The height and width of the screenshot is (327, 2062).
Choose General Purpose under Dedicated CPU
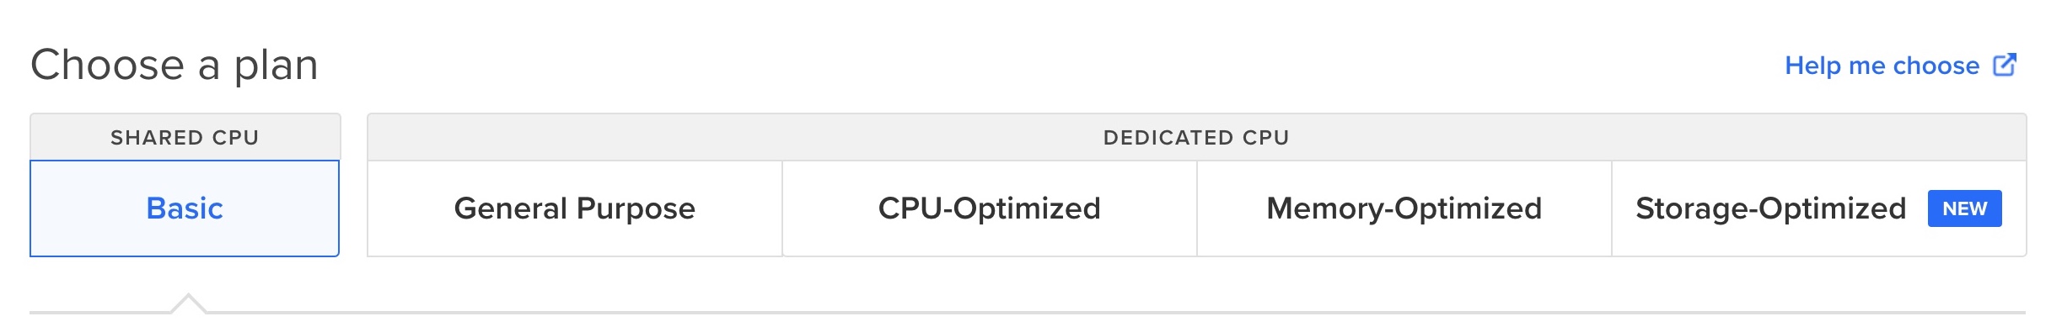pyautogui.click(x=575, y=208)
